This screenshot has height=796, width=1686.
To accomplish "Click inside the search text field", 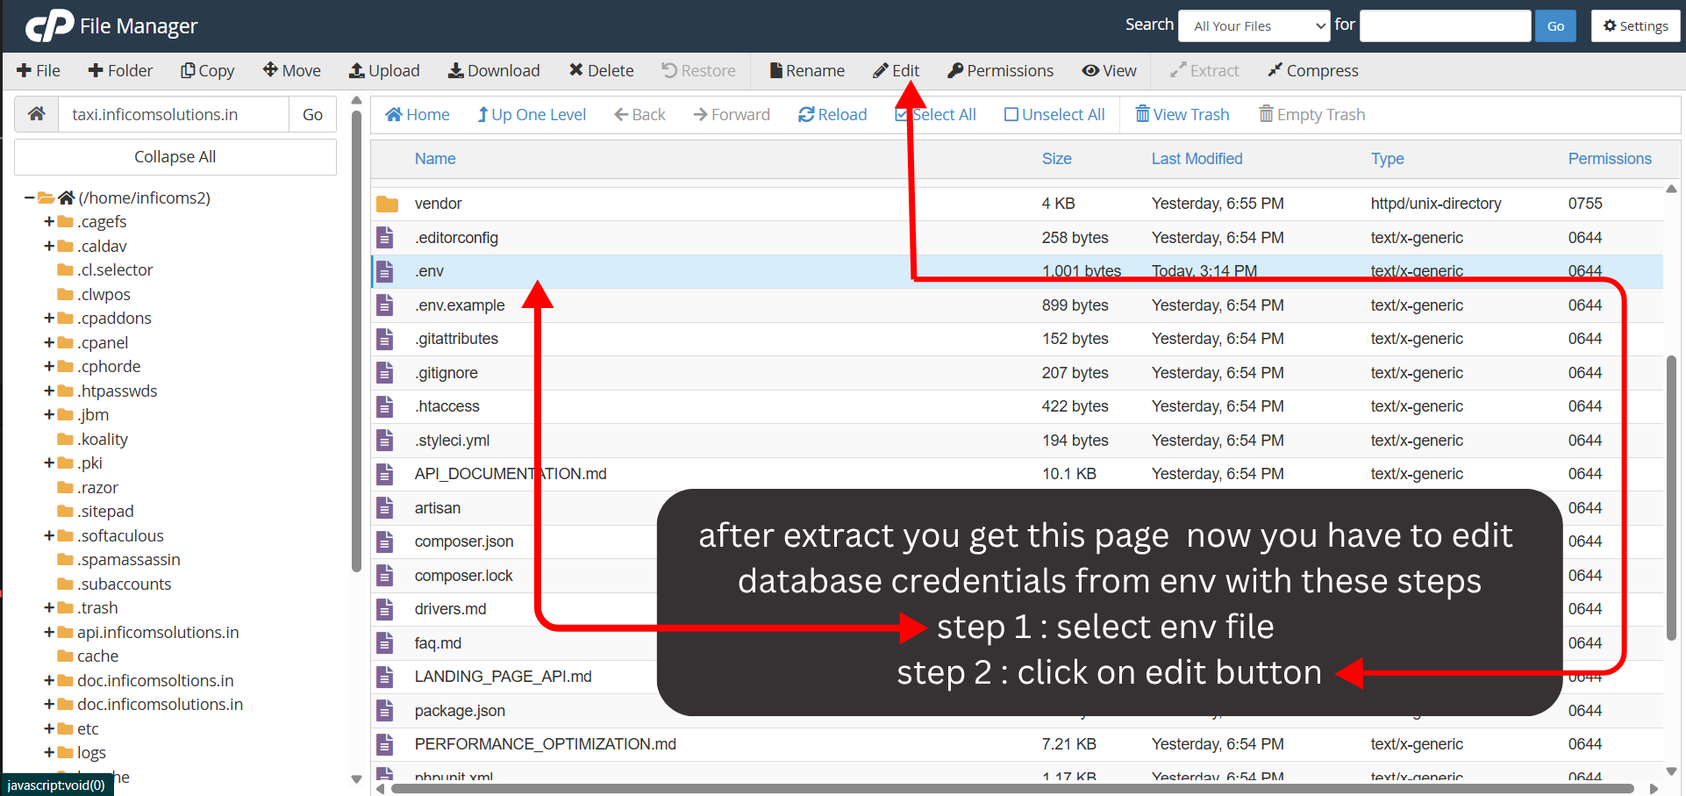I will tap(1445, 25).
